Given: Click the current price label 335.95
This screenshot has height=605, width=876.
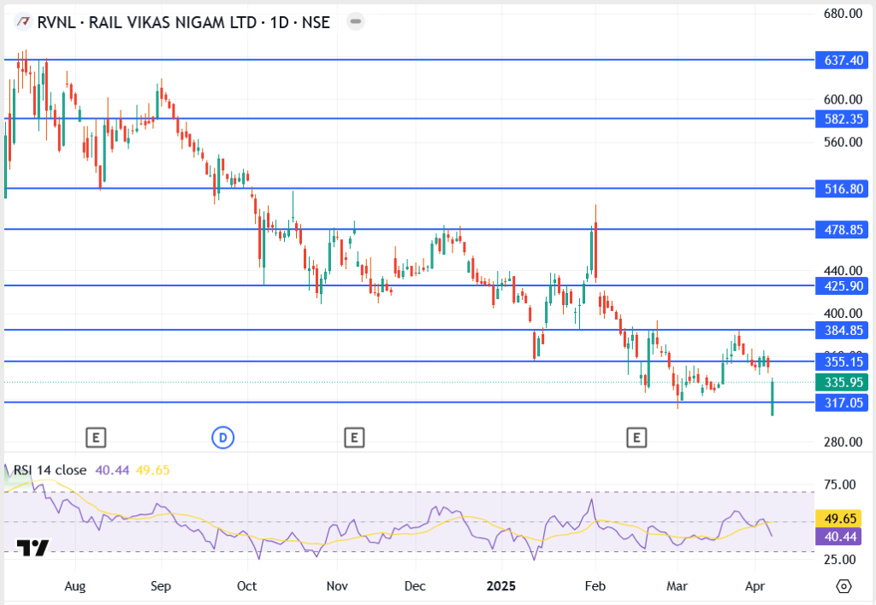Looking at the screenshot, I should point(842,382).
